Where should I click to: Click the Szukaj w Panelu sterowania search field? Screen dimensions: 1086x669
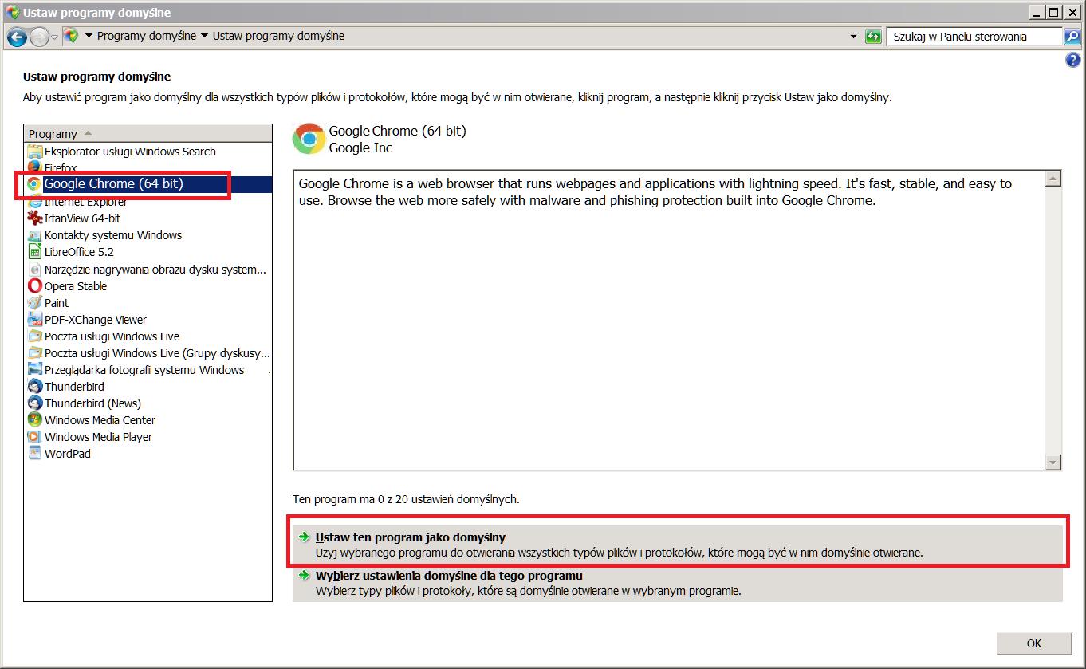(x=973, y=37)
